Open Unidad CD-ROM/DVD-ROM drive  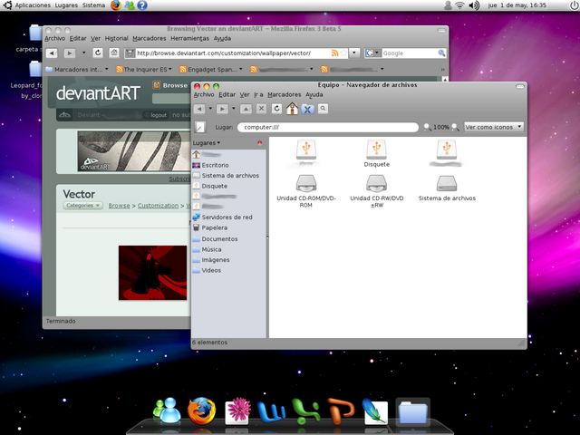click(306, 184)
